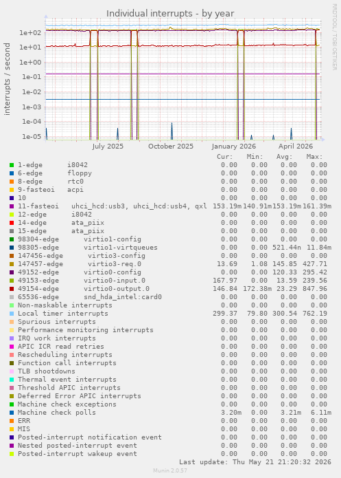341x478 pixels.
Task: Click the olive virtio3-req.0 legend swatch
Action: [12, 264]
